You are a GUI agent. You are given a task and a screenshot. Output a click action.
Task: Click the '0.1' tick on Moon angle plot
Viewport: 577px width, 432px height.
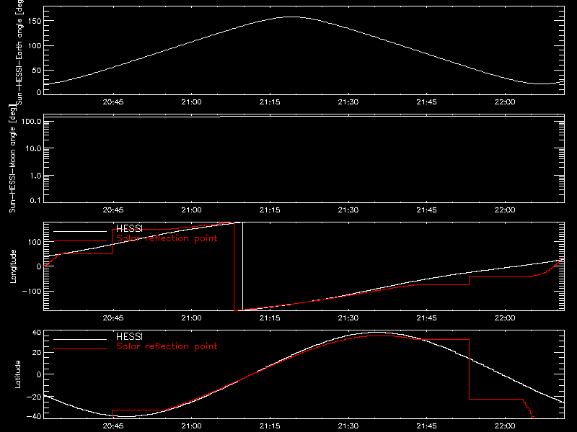pyautogui.click(x=35, y=200)
